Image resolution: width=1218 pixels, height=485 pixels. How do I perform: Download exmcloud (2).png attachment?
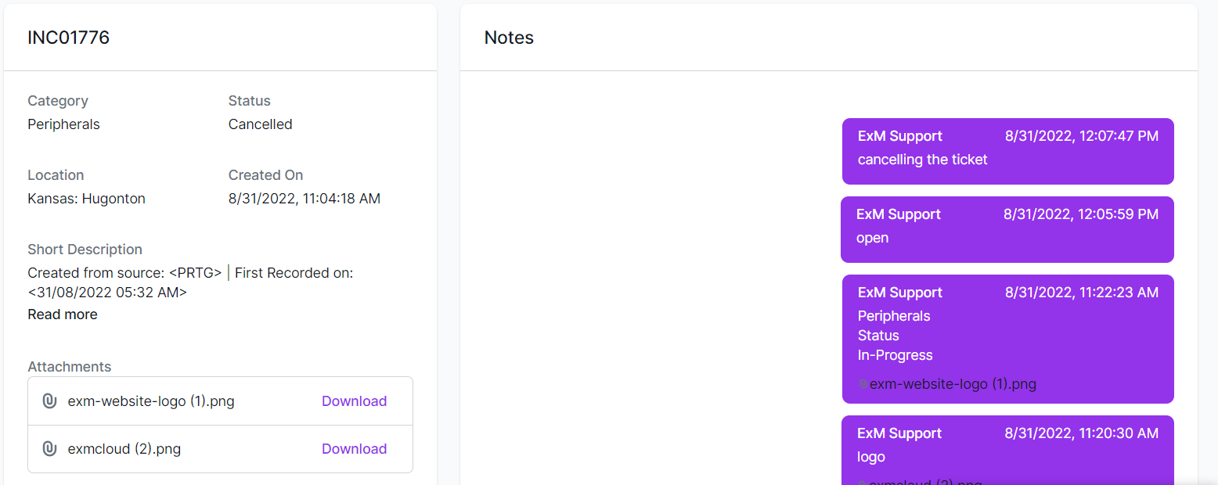pyautogui.click(x=354, y=449)
